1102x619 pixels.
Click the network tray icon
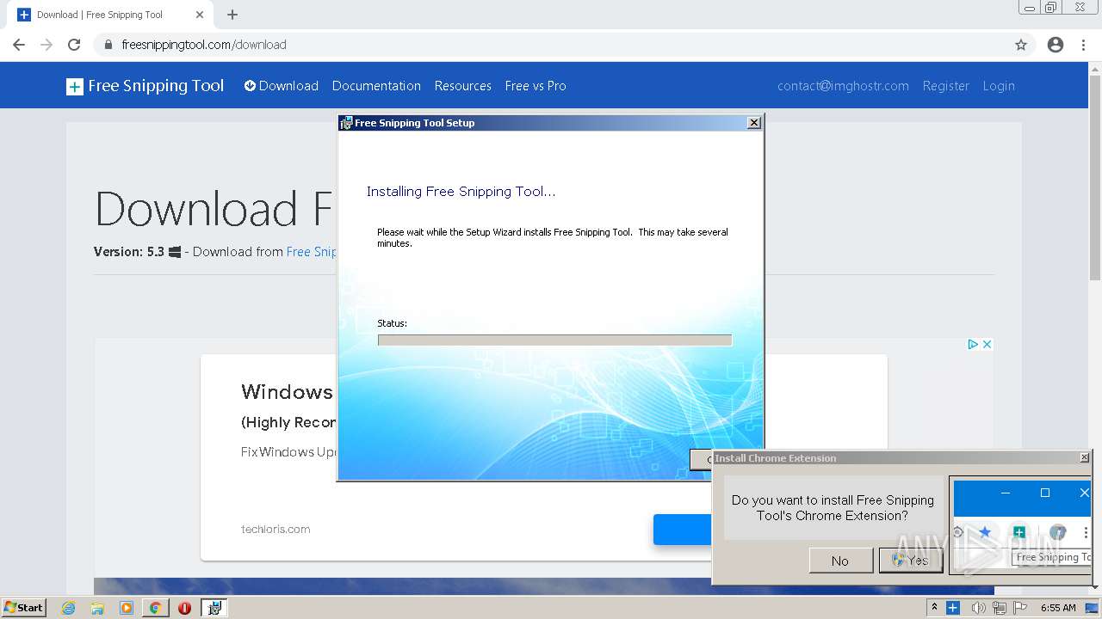(x=999, y=608)
